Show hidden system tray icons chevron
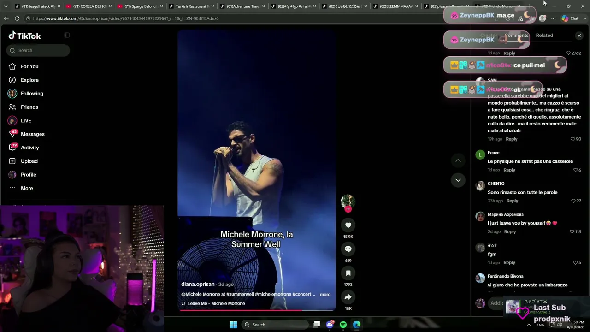Image resolution: width=590 pixels, height=332 pixels. [x=529, y=325]
